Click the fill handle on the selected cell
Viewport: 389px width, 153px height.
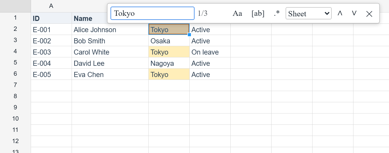click(x=189, y=35)
